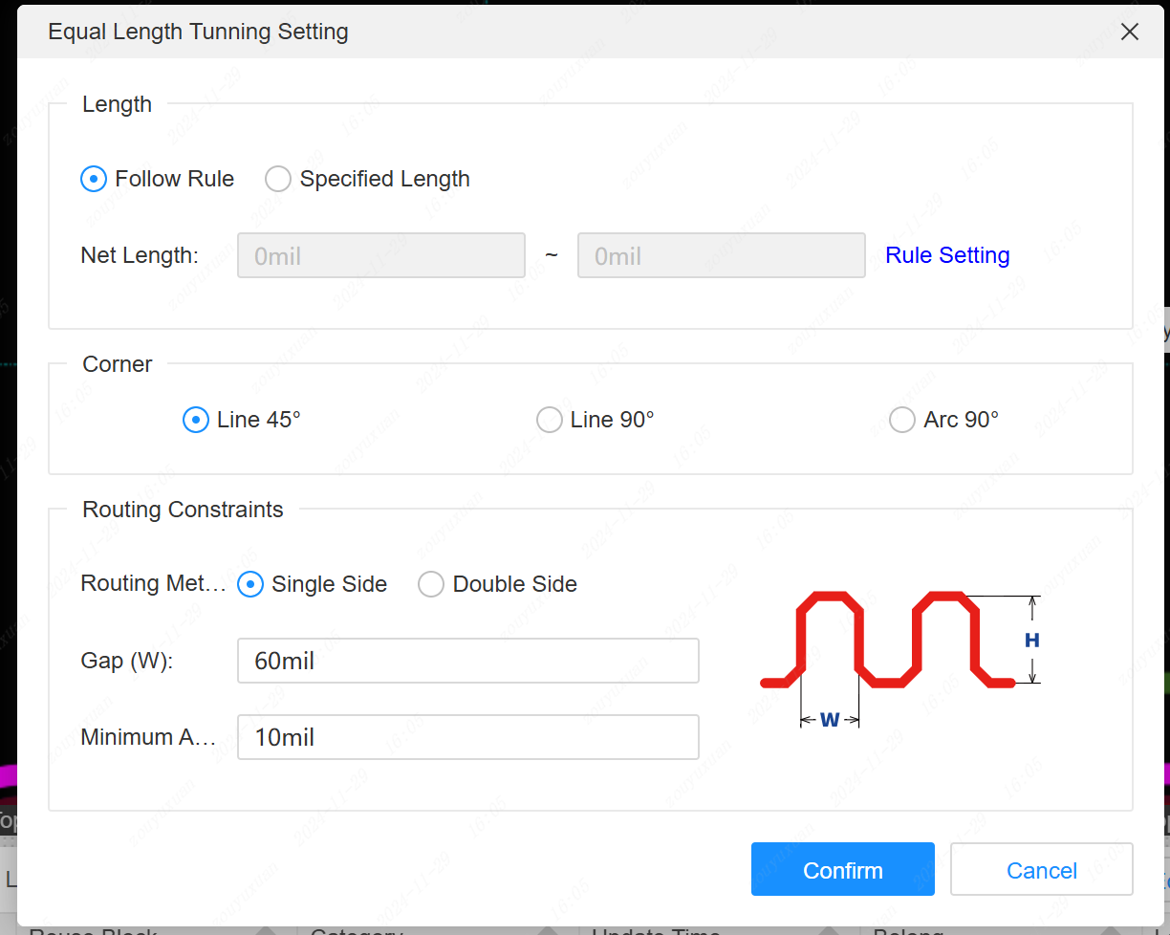The image size is (1170, 935).
Task: Click the truncated Routing Met… label
Action: point(153,584)
